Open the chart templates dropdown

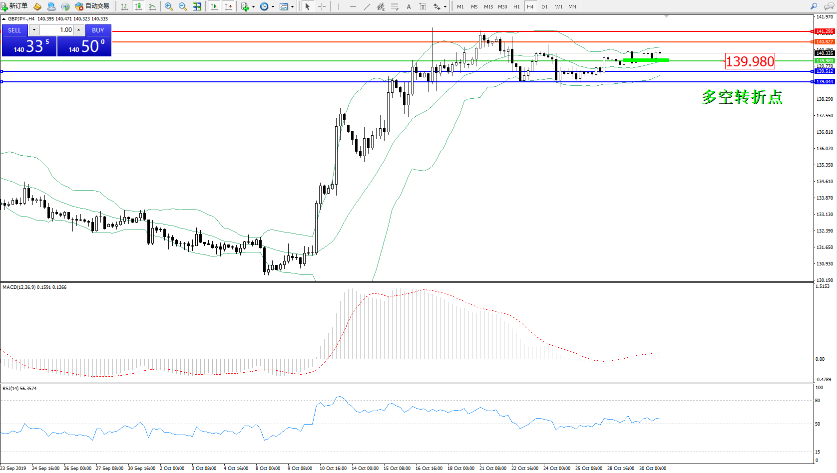(x=292, y=6)
